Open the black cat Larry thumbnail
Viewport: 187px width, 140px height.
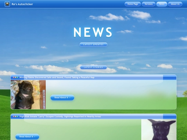pos(159,130)
